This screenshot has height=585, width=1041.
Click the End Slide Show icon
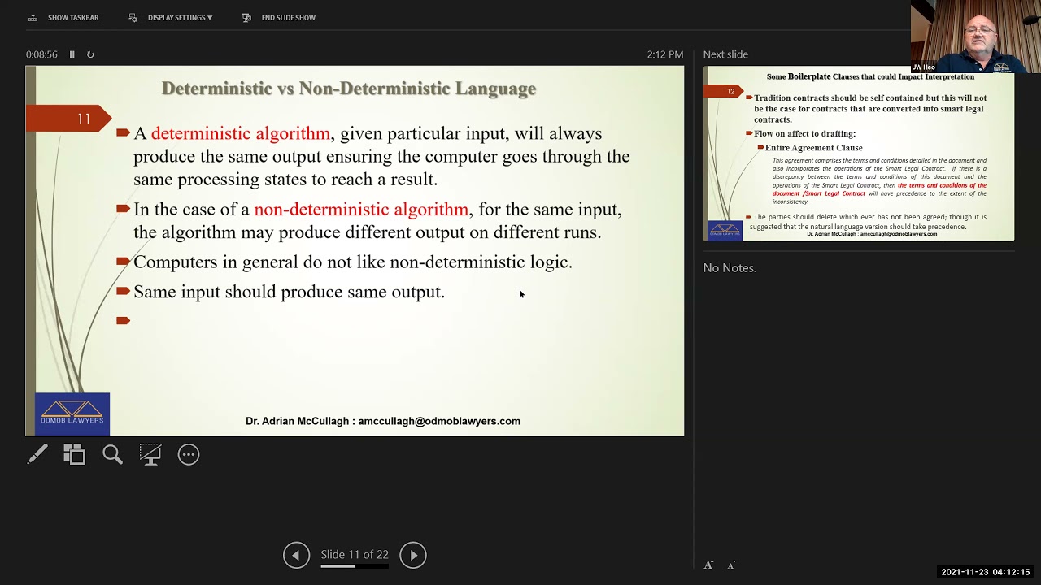click(x=246, y=17)
